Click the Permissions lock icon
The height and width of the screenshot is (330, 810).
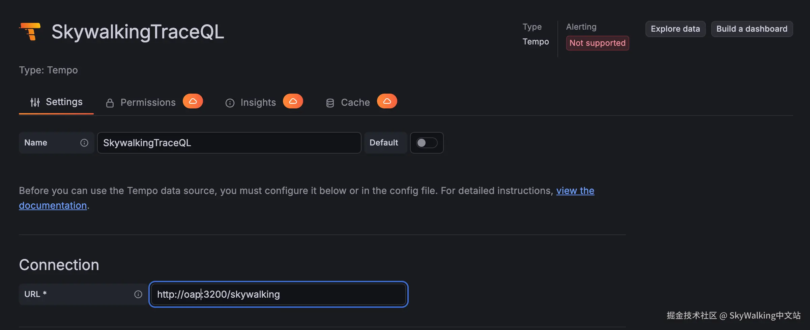(110, 103)
